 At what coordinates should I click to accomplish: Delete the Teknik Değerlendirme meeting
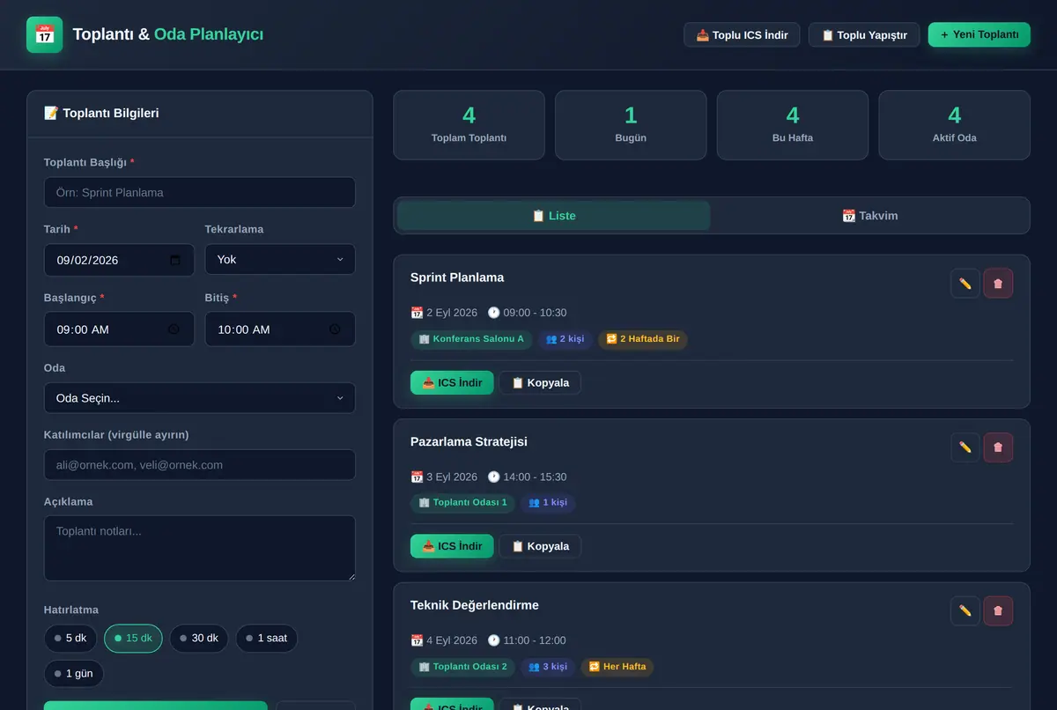coord(998,611)
